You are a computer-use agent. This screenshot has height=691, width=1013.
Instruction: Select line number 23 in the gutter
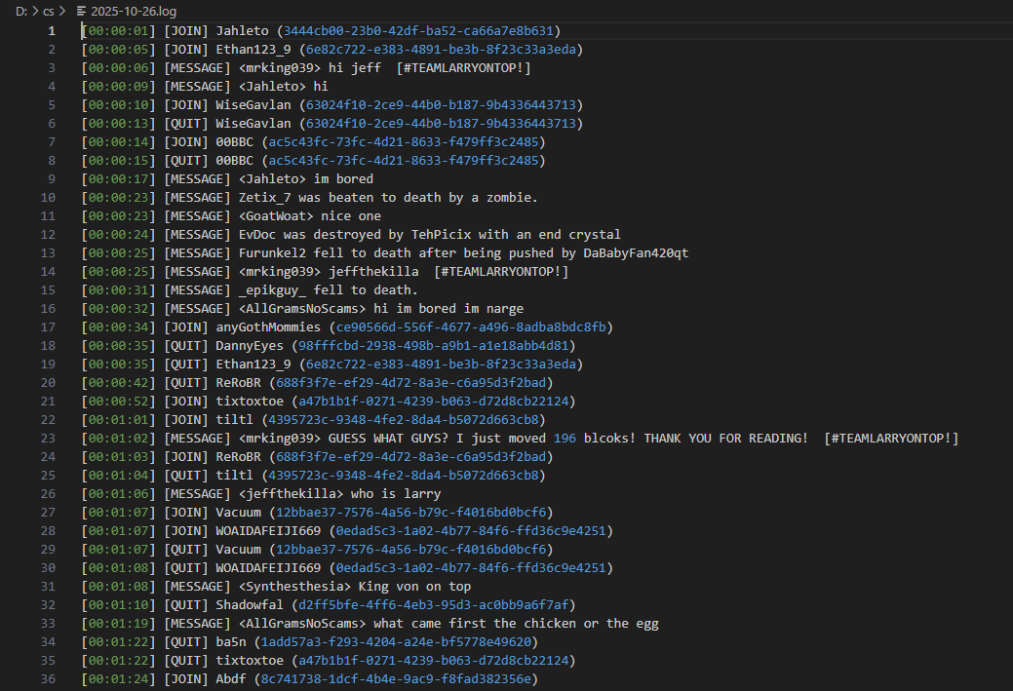[48, 439]
